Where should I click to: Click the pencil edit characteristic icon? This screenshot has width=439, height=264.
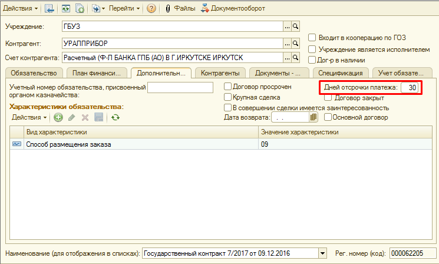[x=72, y=117]
